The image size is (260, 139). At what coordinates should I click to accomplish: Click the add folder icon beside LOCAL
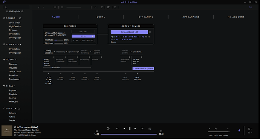coord(19,109)
